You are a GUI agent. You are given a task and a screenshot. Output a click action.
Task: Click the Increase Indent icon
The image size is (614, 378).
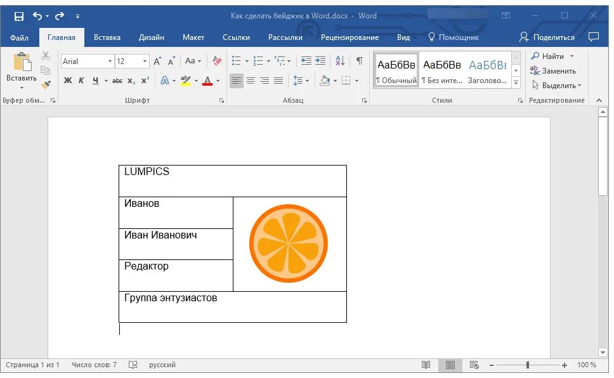click(x=320, y=61)
